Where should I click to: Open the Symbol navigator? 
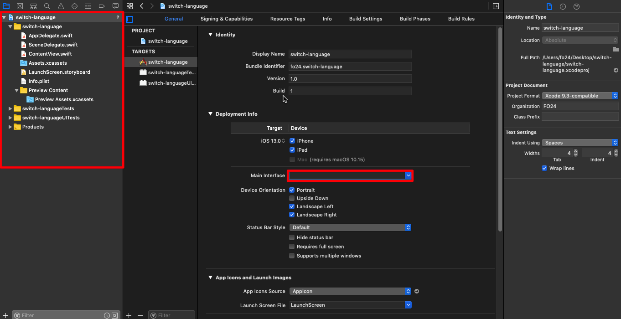point(33,6)
